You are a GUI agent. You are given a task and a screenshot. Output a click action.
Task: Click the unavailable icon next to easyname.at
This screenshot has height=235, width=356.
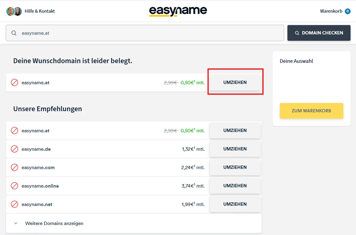(14, 82)
